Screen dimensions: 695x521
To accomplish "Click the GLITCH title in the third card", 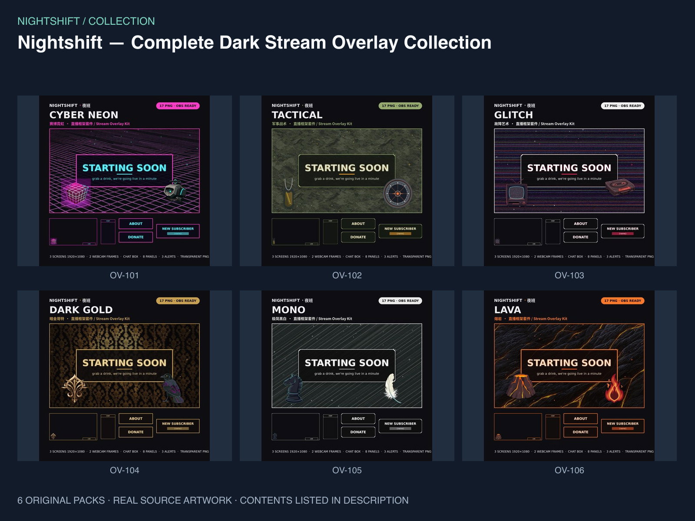I will click(513, 115).
